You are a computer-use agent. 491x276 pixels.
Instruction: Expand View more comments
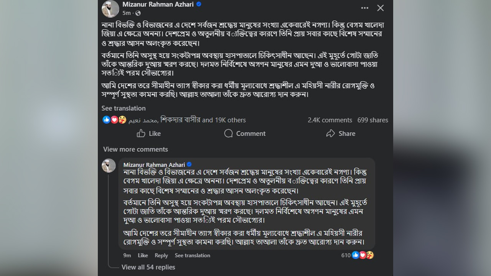click(135, 149)
